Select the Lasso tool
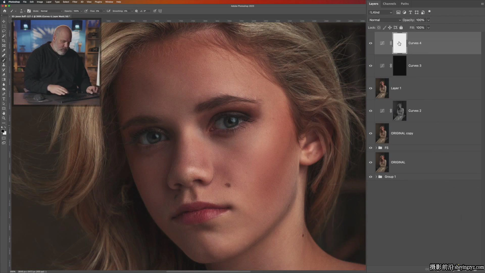The height and width of the screenshot is (273, 485). click(x=4, y=31)
